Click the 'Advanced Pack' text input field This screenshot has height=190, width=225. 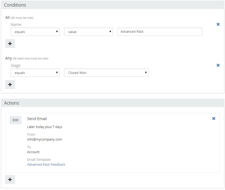point(160,32)
